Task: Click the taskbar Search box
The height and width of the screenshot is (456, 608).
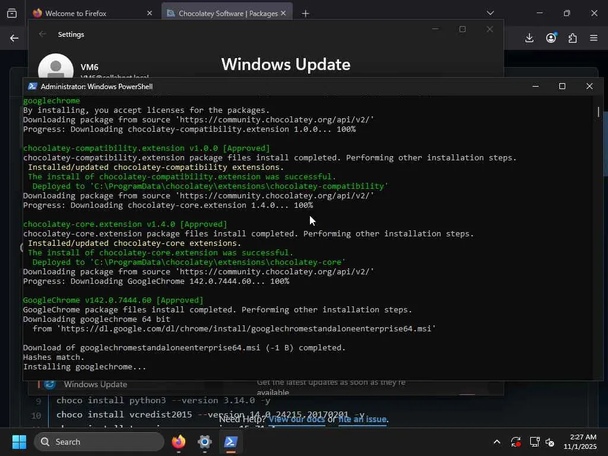Action: point(99,442)
